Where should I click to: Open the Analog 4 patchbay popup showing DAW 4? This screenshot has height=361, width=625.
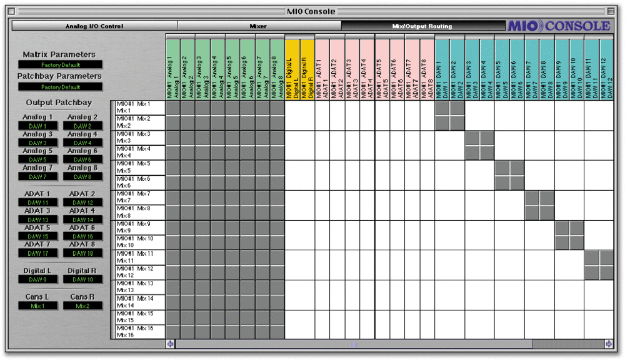coord(82,143)
